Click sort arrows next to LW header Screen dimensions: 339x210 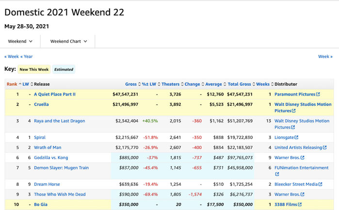(x=32, y=84)
